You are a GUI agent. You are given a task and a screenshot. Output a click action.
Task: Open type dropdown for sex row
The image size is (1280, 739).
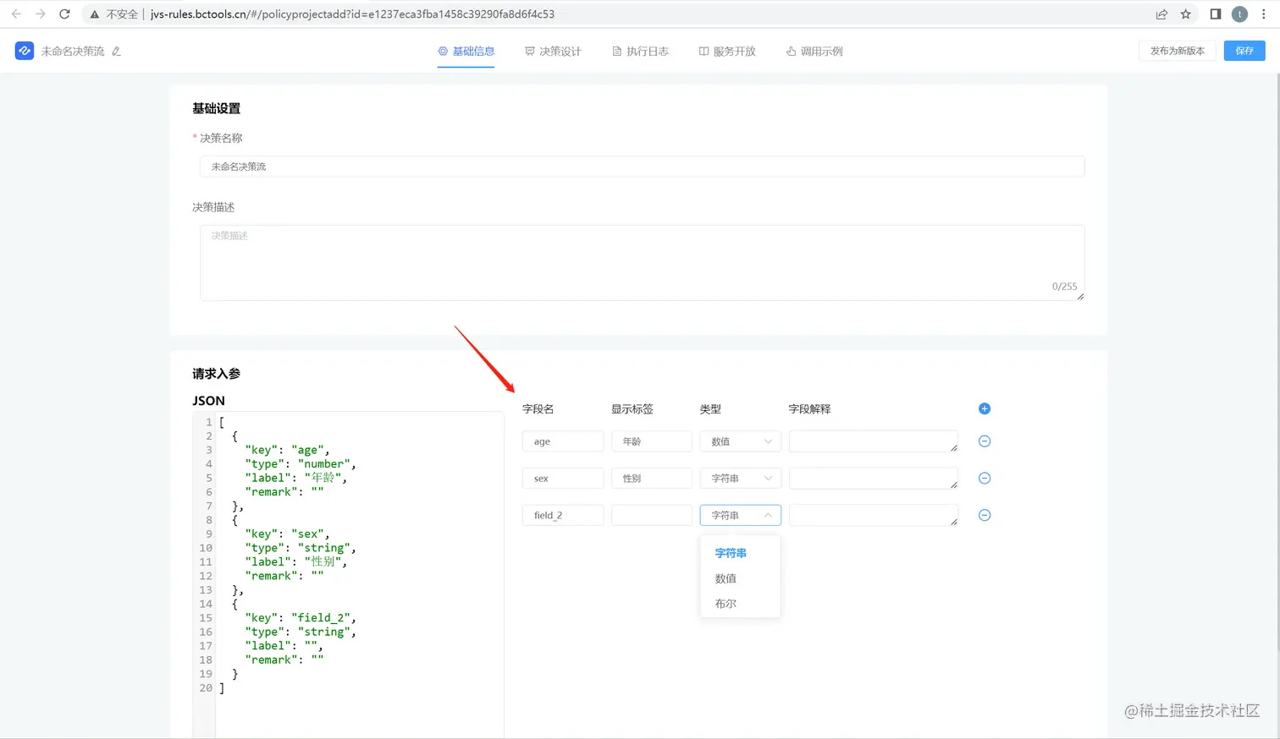pos(740,479)
